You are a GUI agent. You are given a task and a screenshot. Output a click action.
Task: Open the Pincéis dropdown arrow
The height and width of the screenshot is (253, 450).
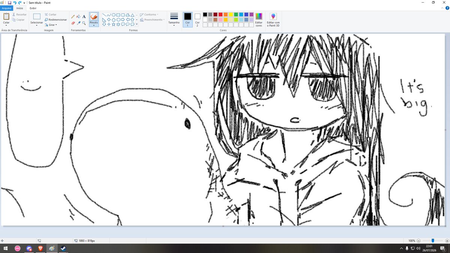[x=94, y=25]
